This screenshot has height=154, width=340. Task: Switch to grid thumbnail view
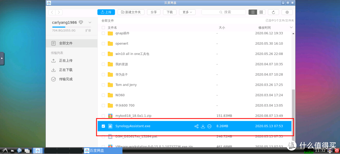point(261,12)
